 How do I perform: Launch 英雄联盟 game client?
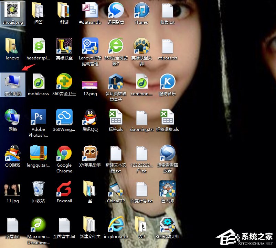(64, 45)
